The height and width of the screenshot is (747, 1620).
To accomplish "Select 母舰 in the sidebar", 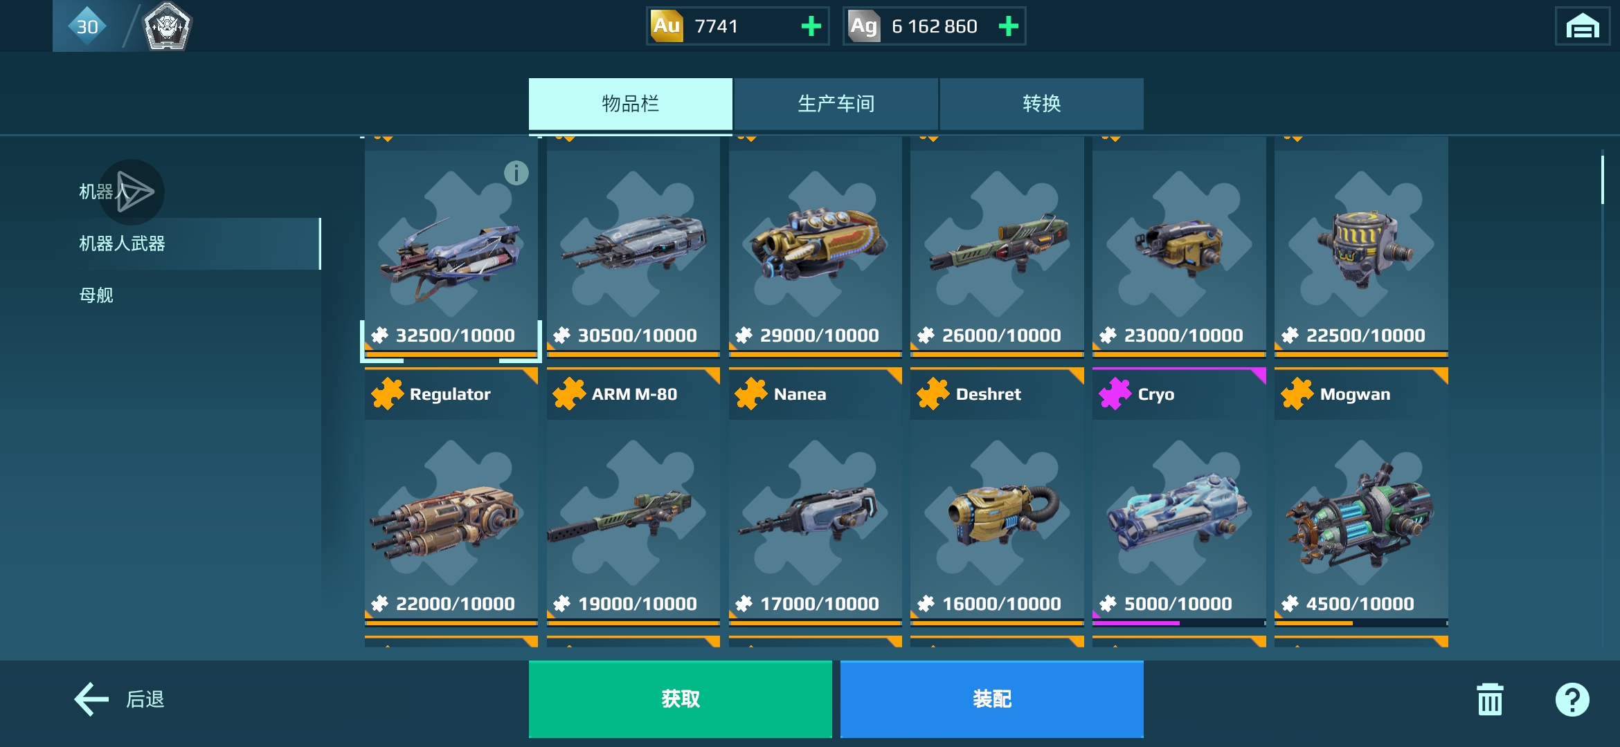I will 96,295.
